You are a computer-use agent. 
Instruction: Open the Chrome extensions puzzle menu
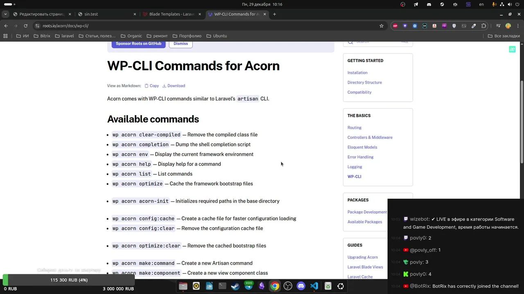point(483,26)
